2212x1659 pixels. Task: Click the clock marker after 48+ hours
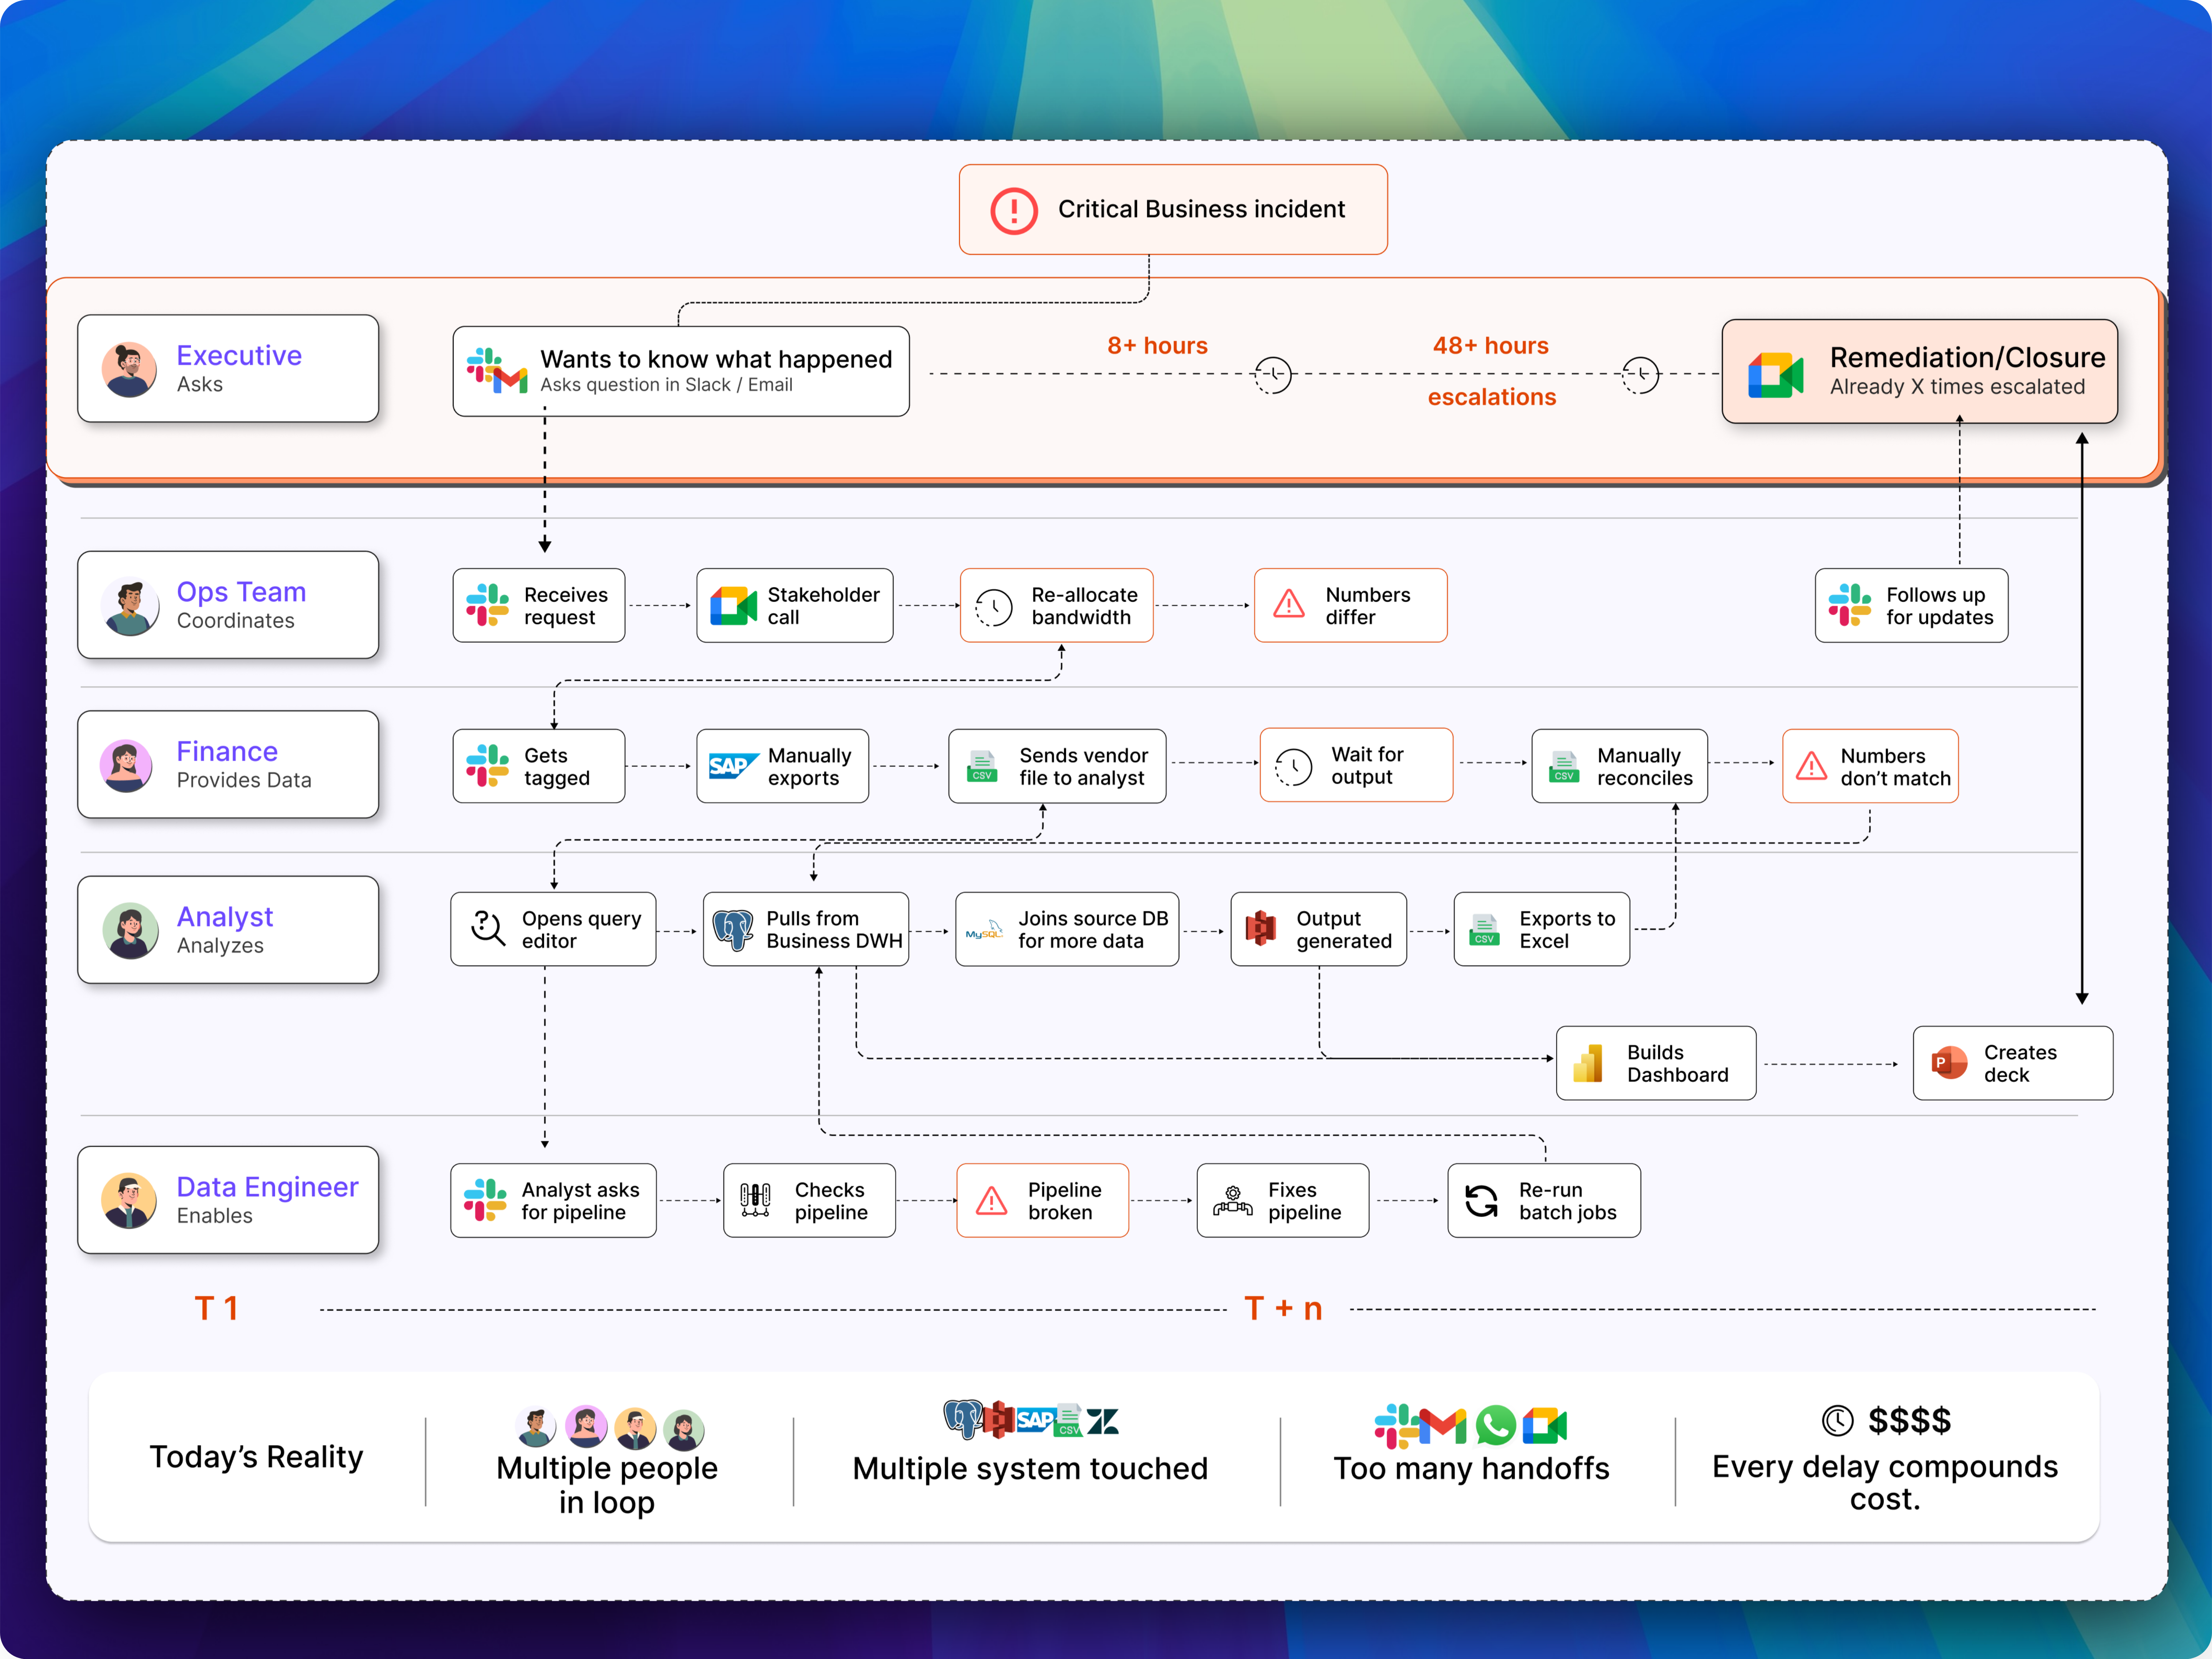pos(1640,375)
